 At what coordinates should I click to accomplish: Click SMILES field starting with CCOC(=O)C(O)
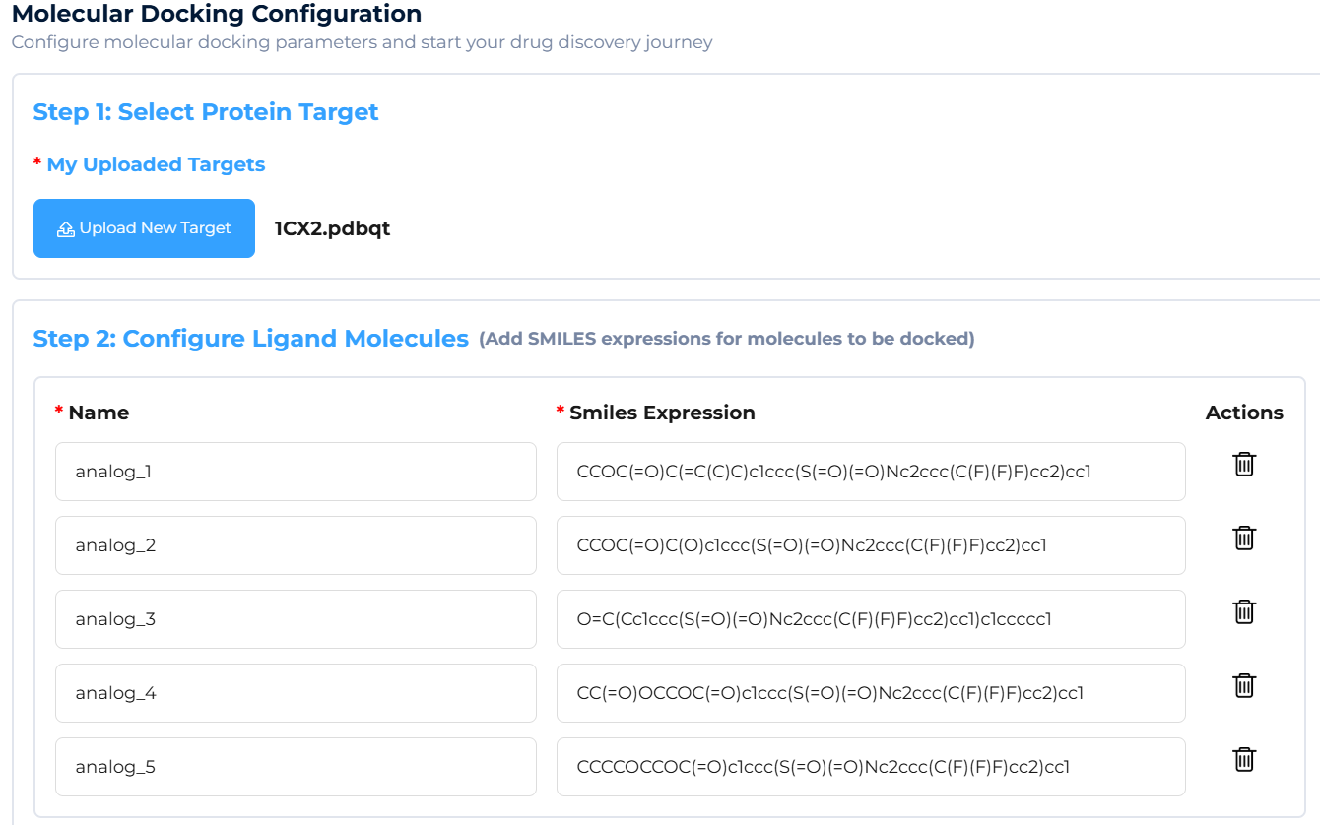coord(870,545)
